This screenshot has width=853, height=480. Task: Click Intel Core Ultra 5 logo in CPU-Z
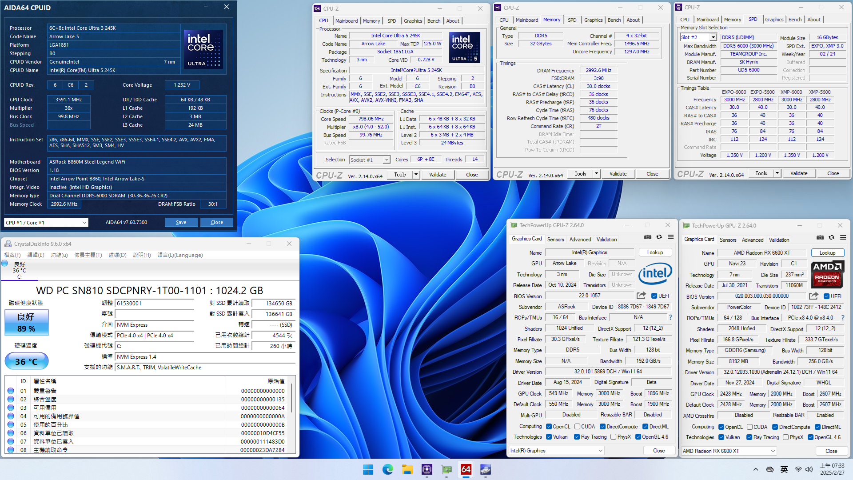click(464, 47)
